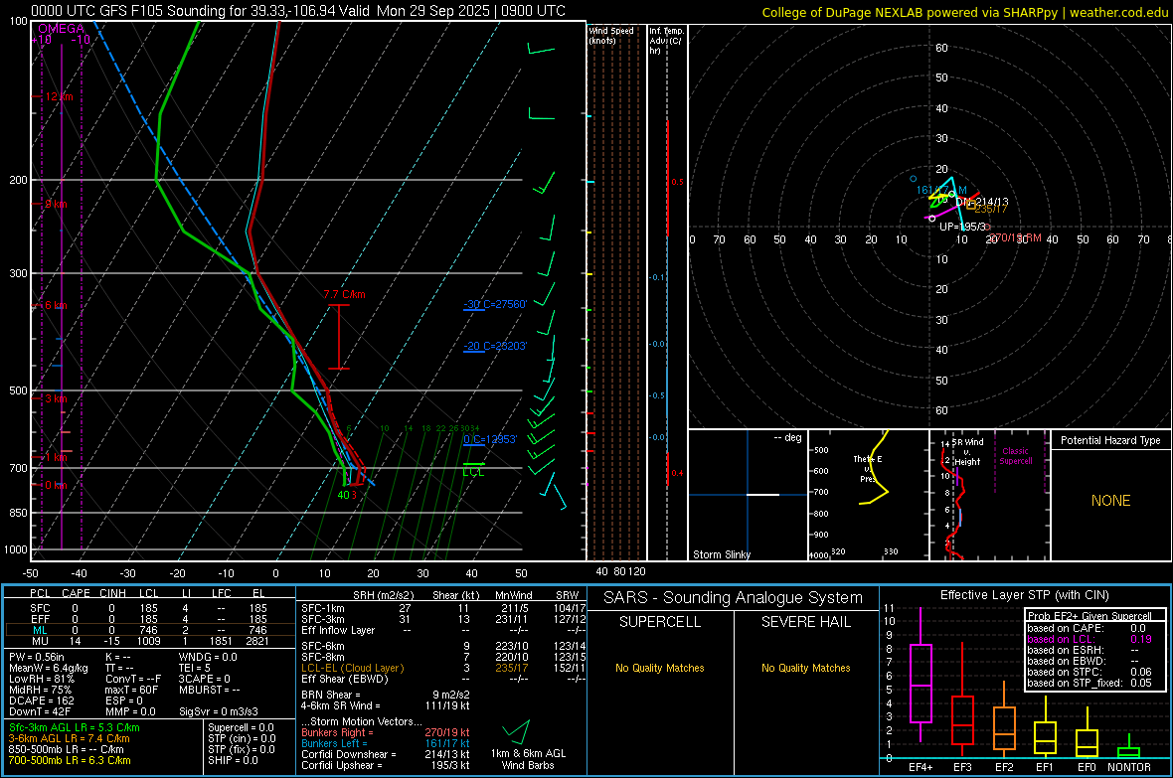This screenshot has height=778, width=1173.
Task: Click the Corfidi Downshear = 214/13 kt line
Action: pyautogui.click(x=386, y=755)
